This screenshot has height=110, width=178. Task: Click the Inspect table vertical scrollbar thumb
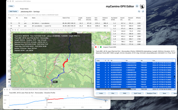tap(174, 77)
